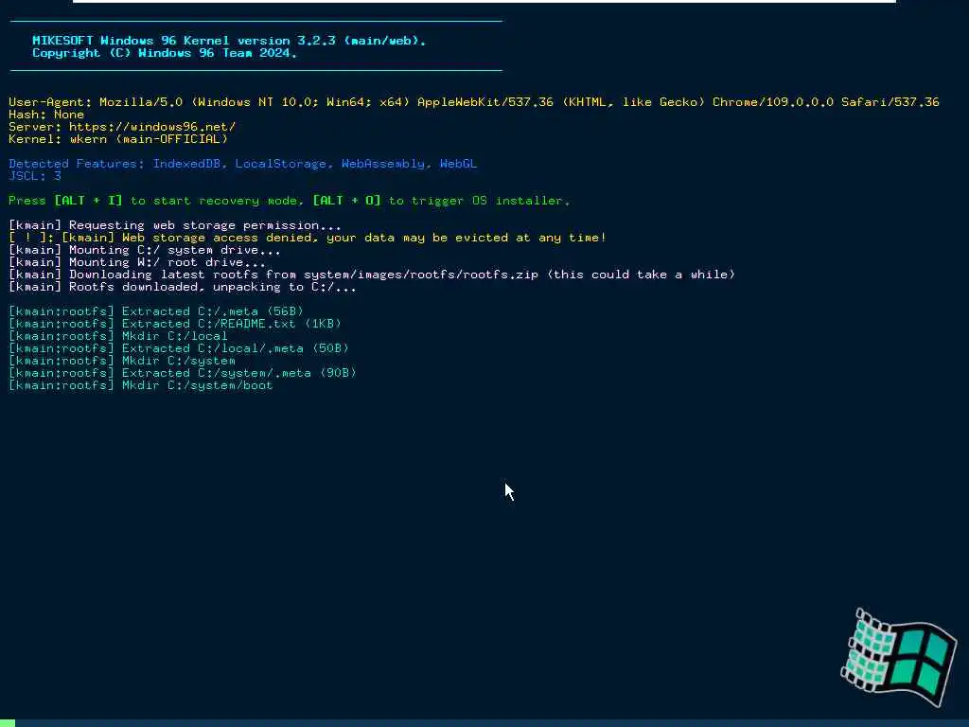Click 'Rootfs downloaded, unpacking to C:/...' line
969x727 pixels.
pos(183,287)
